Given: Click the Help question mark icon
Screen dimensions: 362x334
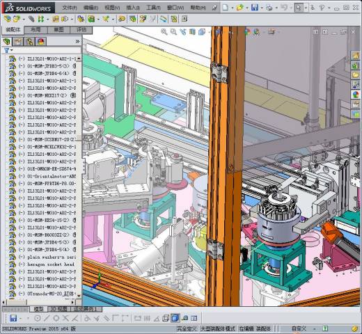Looking at the screenshot, I should point(322,8).
